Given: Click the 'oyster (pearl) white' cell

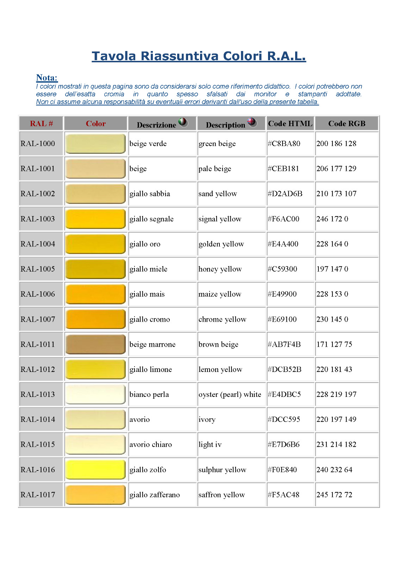Looking at the screenshot, I should tap(231, 394).
